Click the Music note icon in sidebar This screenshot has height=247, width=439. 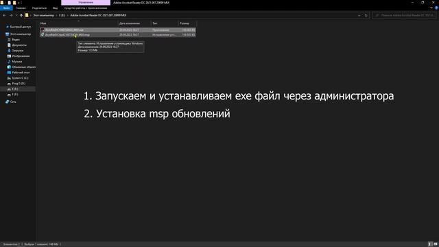click(x=9, y=62)
